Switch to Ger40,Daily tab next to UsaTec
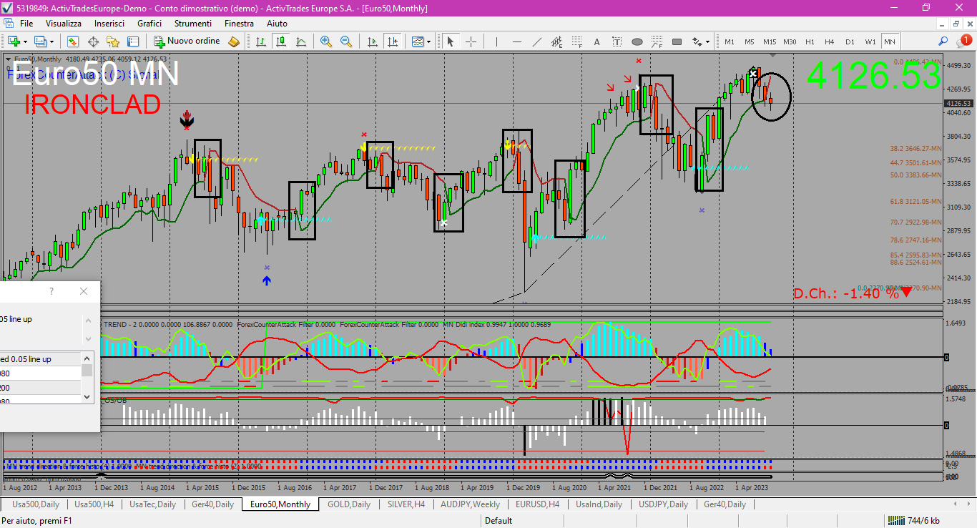977x528 pixels. [x=212, y=504]
